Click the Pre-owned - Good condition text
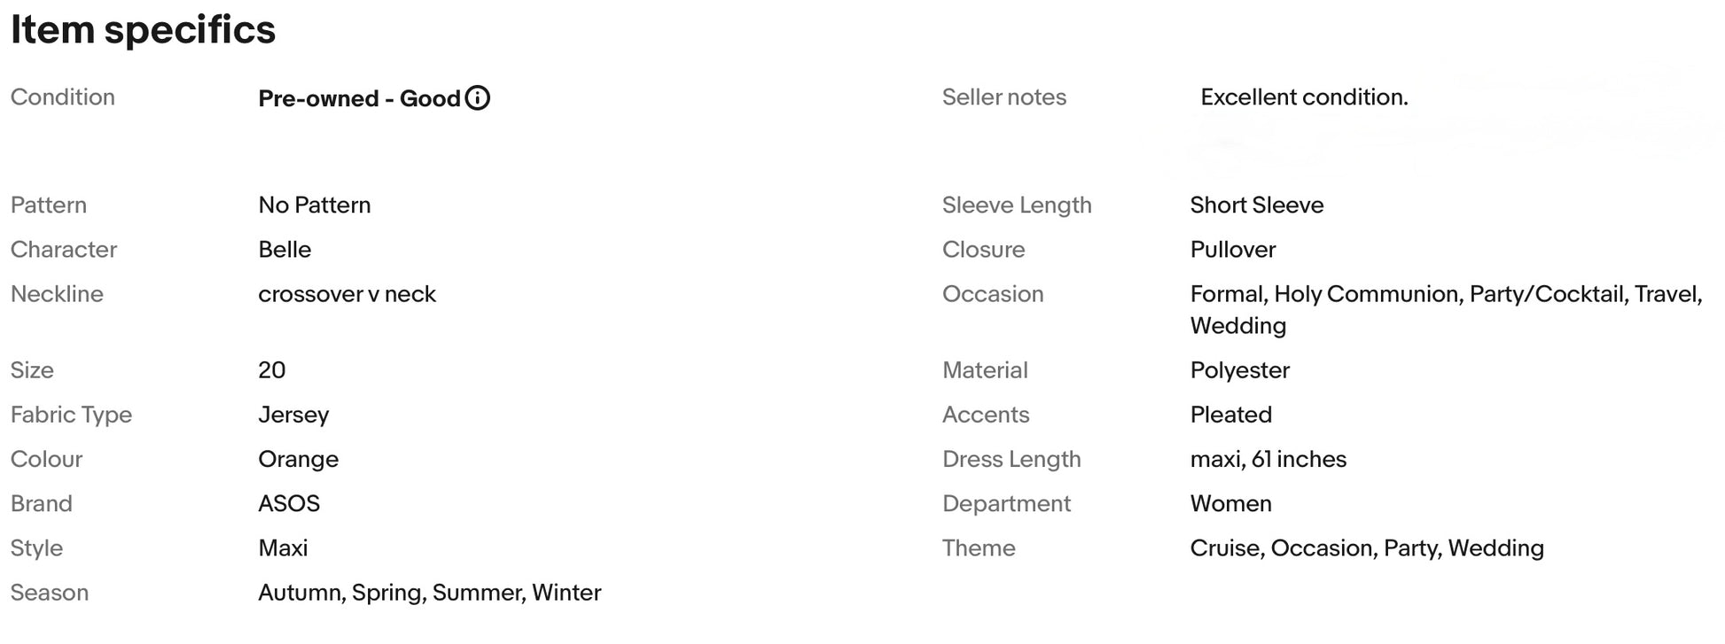The image size is (1725, 644). click(x=359, y=98)
